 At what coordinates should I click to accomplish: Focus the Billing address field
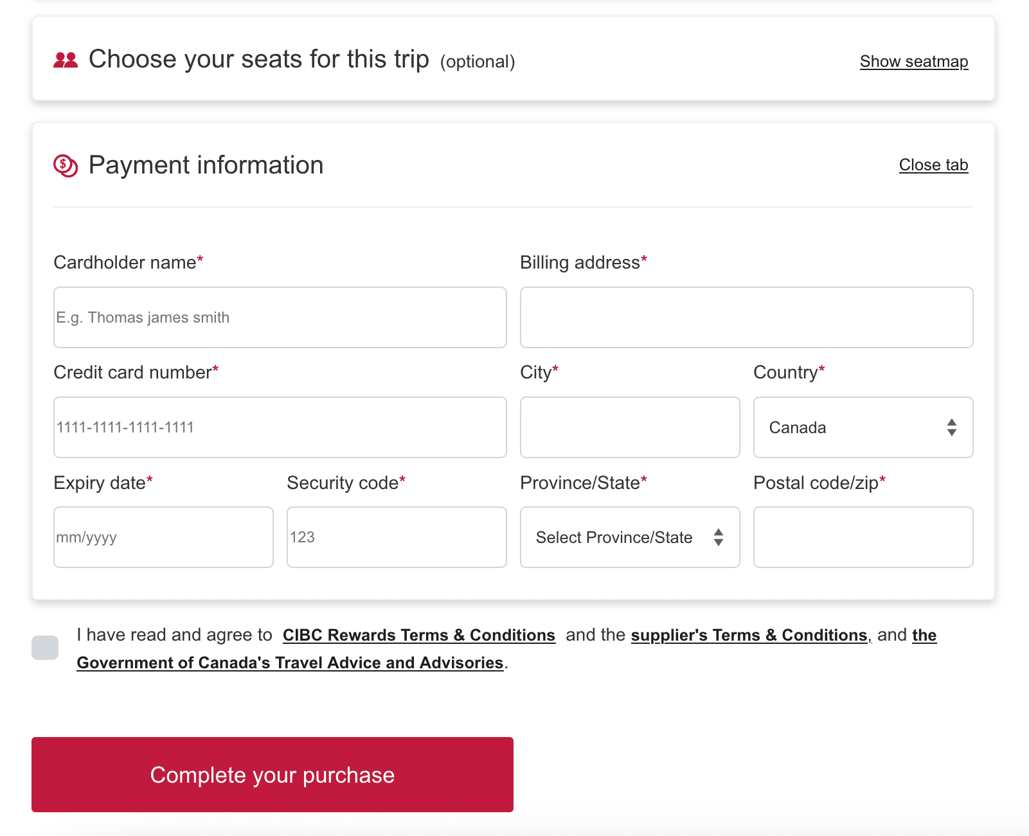(746, 317)
